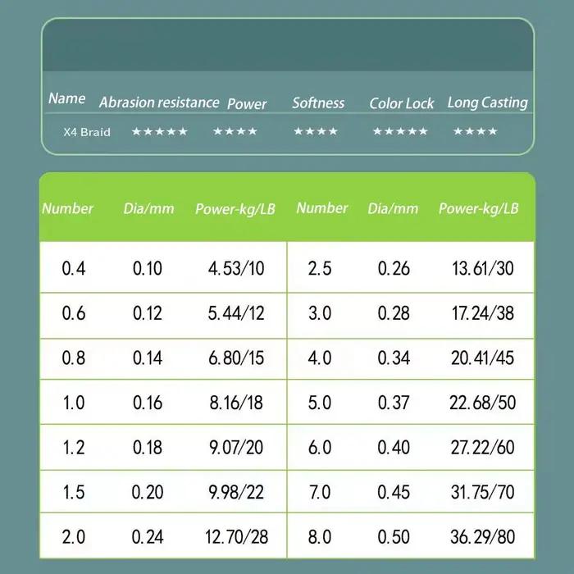Click the Softness star rating

point(316,131)
